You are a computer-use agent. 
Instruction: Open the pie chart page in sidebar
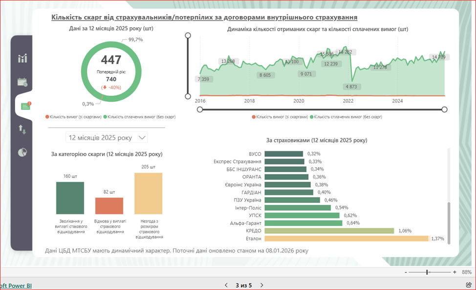click(x=22, y=153)
